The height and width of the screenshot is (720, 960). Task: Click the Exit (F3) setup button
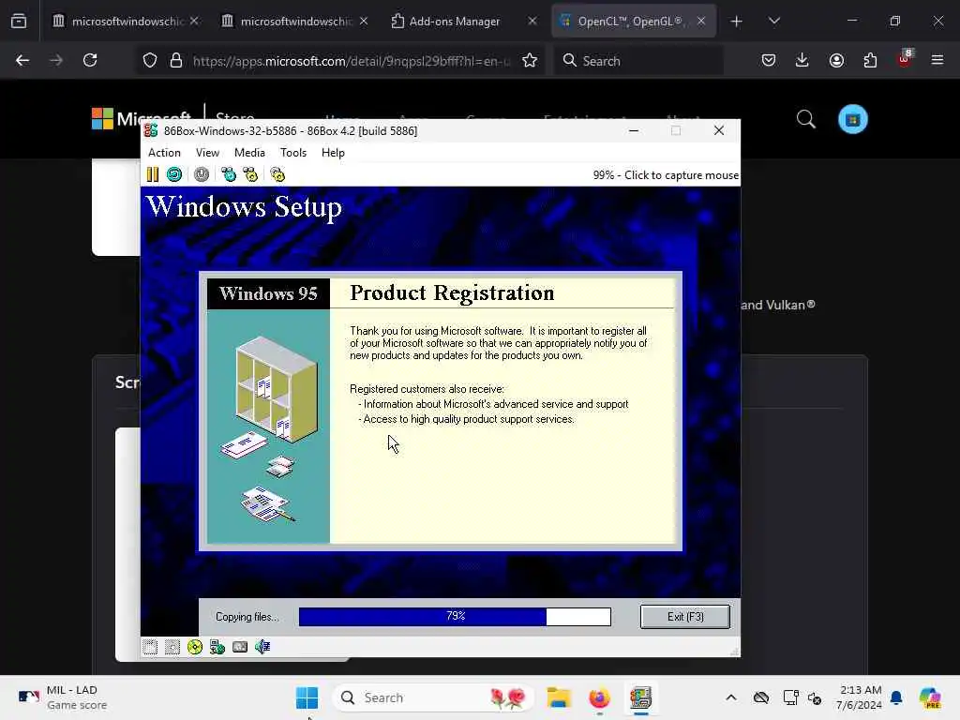tap(685, 617)
